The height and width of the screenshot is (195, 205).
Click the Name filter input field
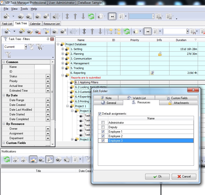pos(42,67)
